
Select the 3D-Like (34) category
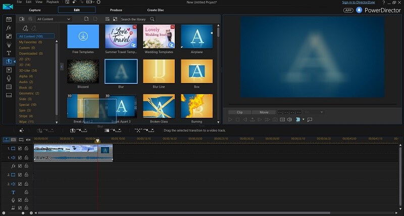[28, 70]
